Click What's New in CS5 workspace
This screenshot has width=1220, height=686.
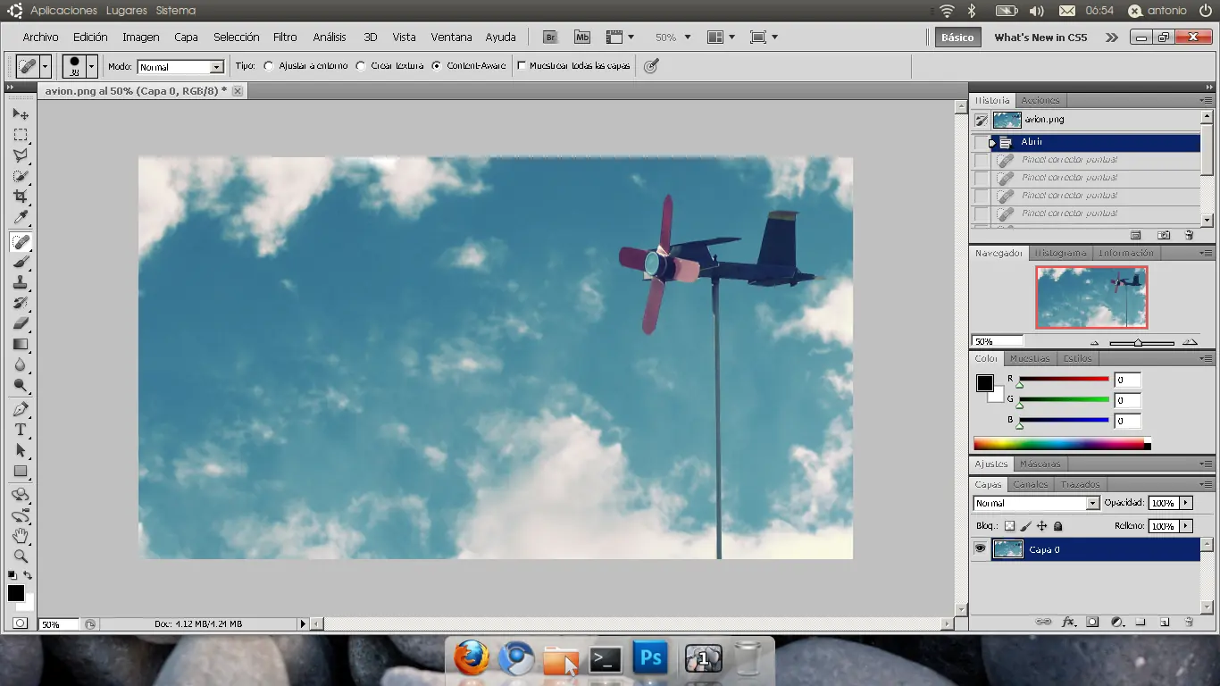coord(1040,38)
